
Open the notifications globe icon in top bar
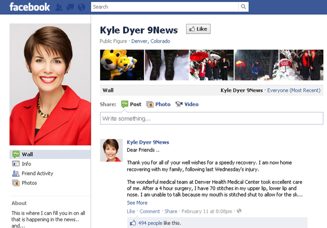(x=81, y=7)
